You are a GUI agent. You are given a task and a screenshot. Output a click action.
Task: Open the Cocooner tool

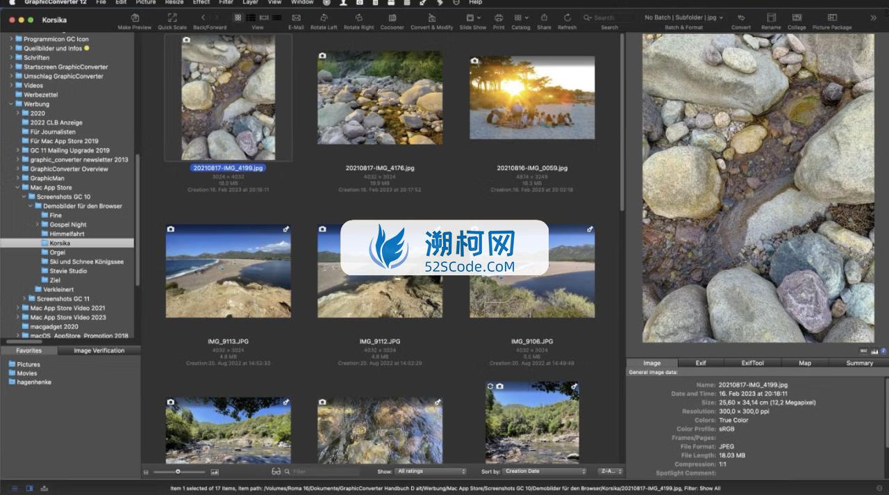click(392, 17)
